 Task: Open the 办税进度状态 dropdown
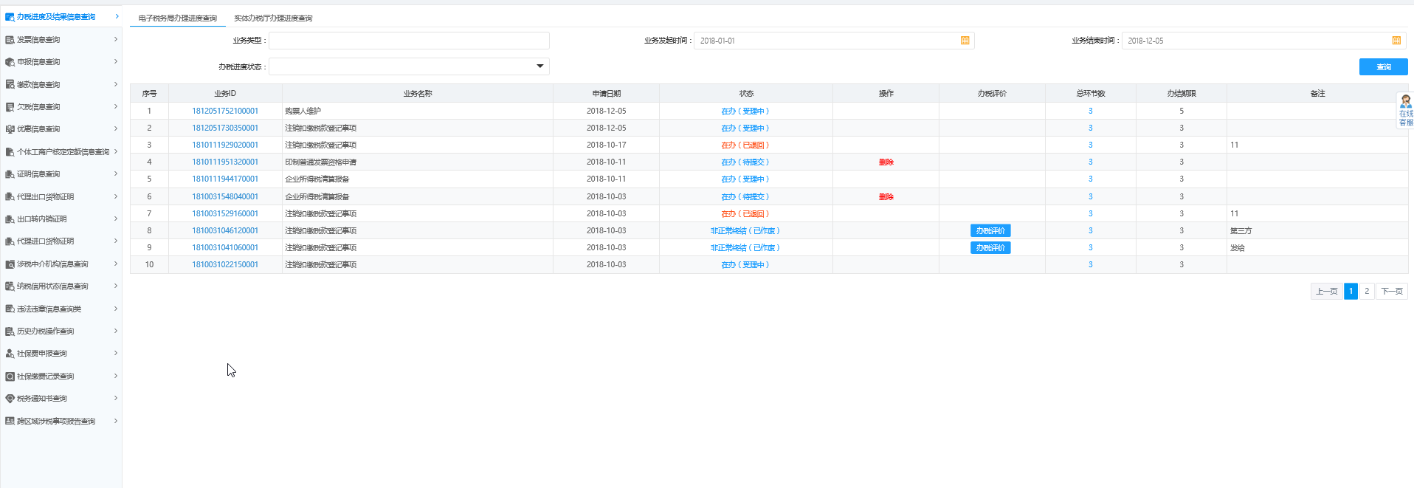click(x=539, y=66)
